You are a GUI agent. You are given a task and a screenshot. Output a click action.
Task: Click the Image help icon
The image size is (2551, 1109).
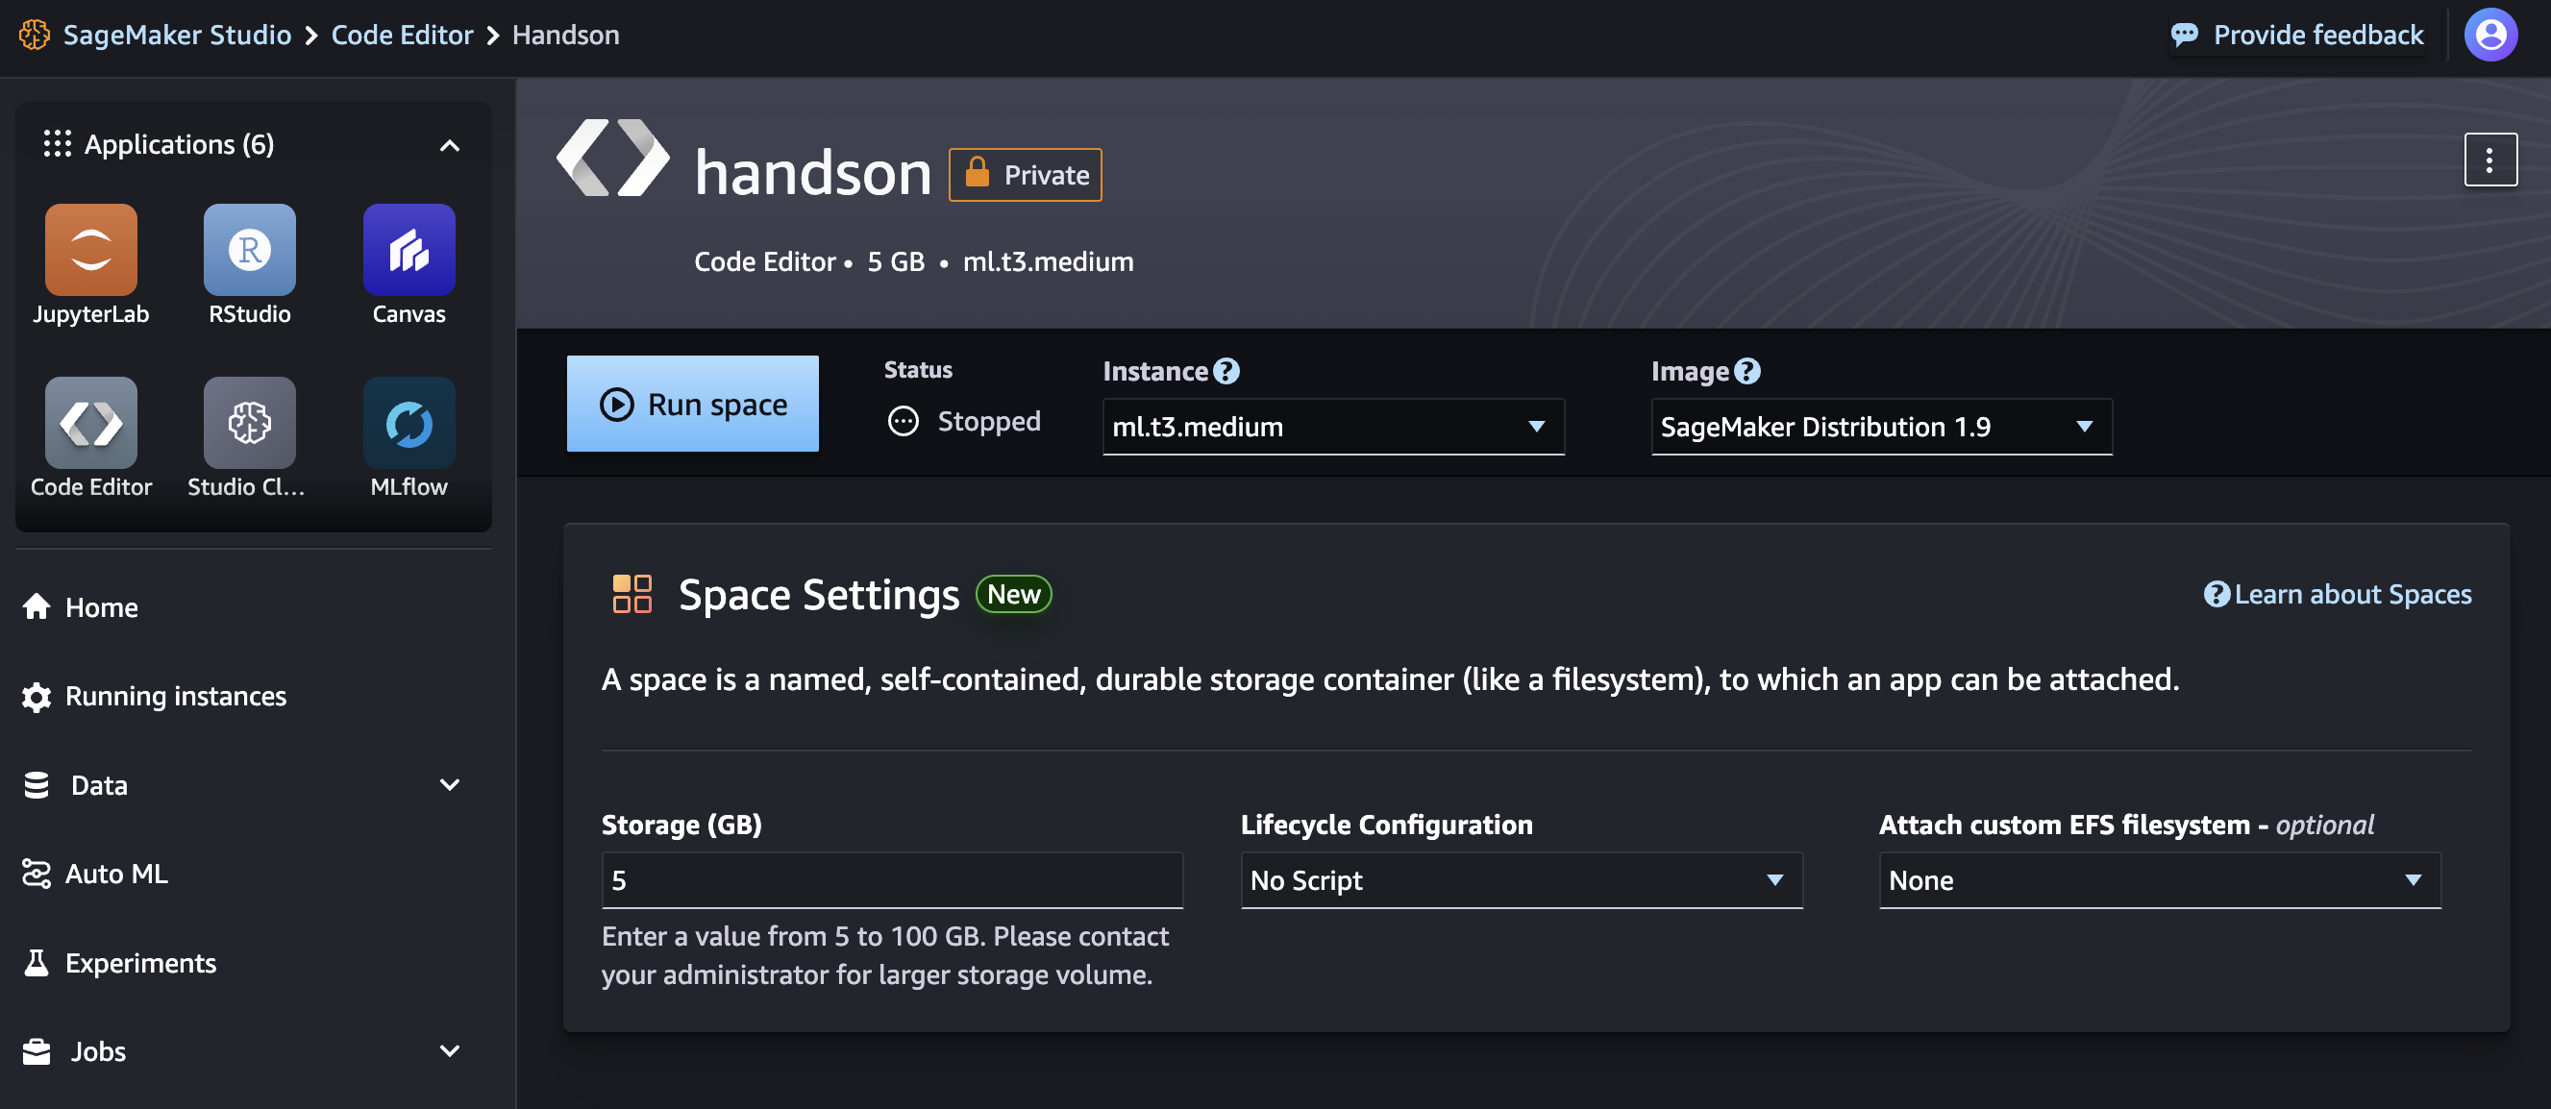1746,371
